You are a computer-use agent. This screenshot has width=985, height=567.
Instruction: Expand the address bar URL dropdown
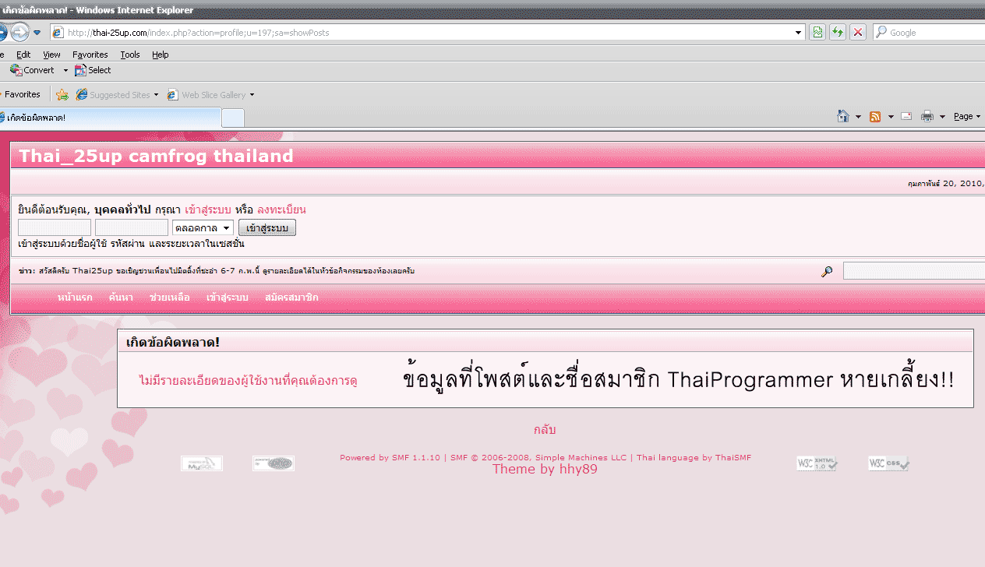pos(798,33)
